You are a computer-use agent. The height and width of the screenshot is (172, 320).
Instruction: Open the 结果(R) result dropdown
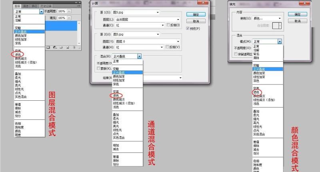(x=162, y=78)
